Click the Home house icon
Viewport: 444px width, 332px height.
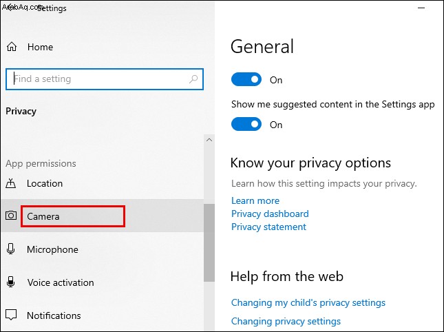[12, 47]
